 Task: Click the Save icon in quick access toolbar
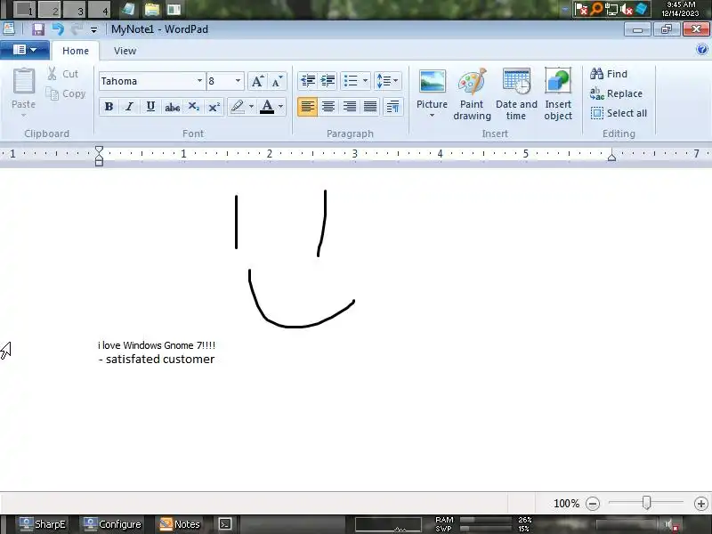38,29
